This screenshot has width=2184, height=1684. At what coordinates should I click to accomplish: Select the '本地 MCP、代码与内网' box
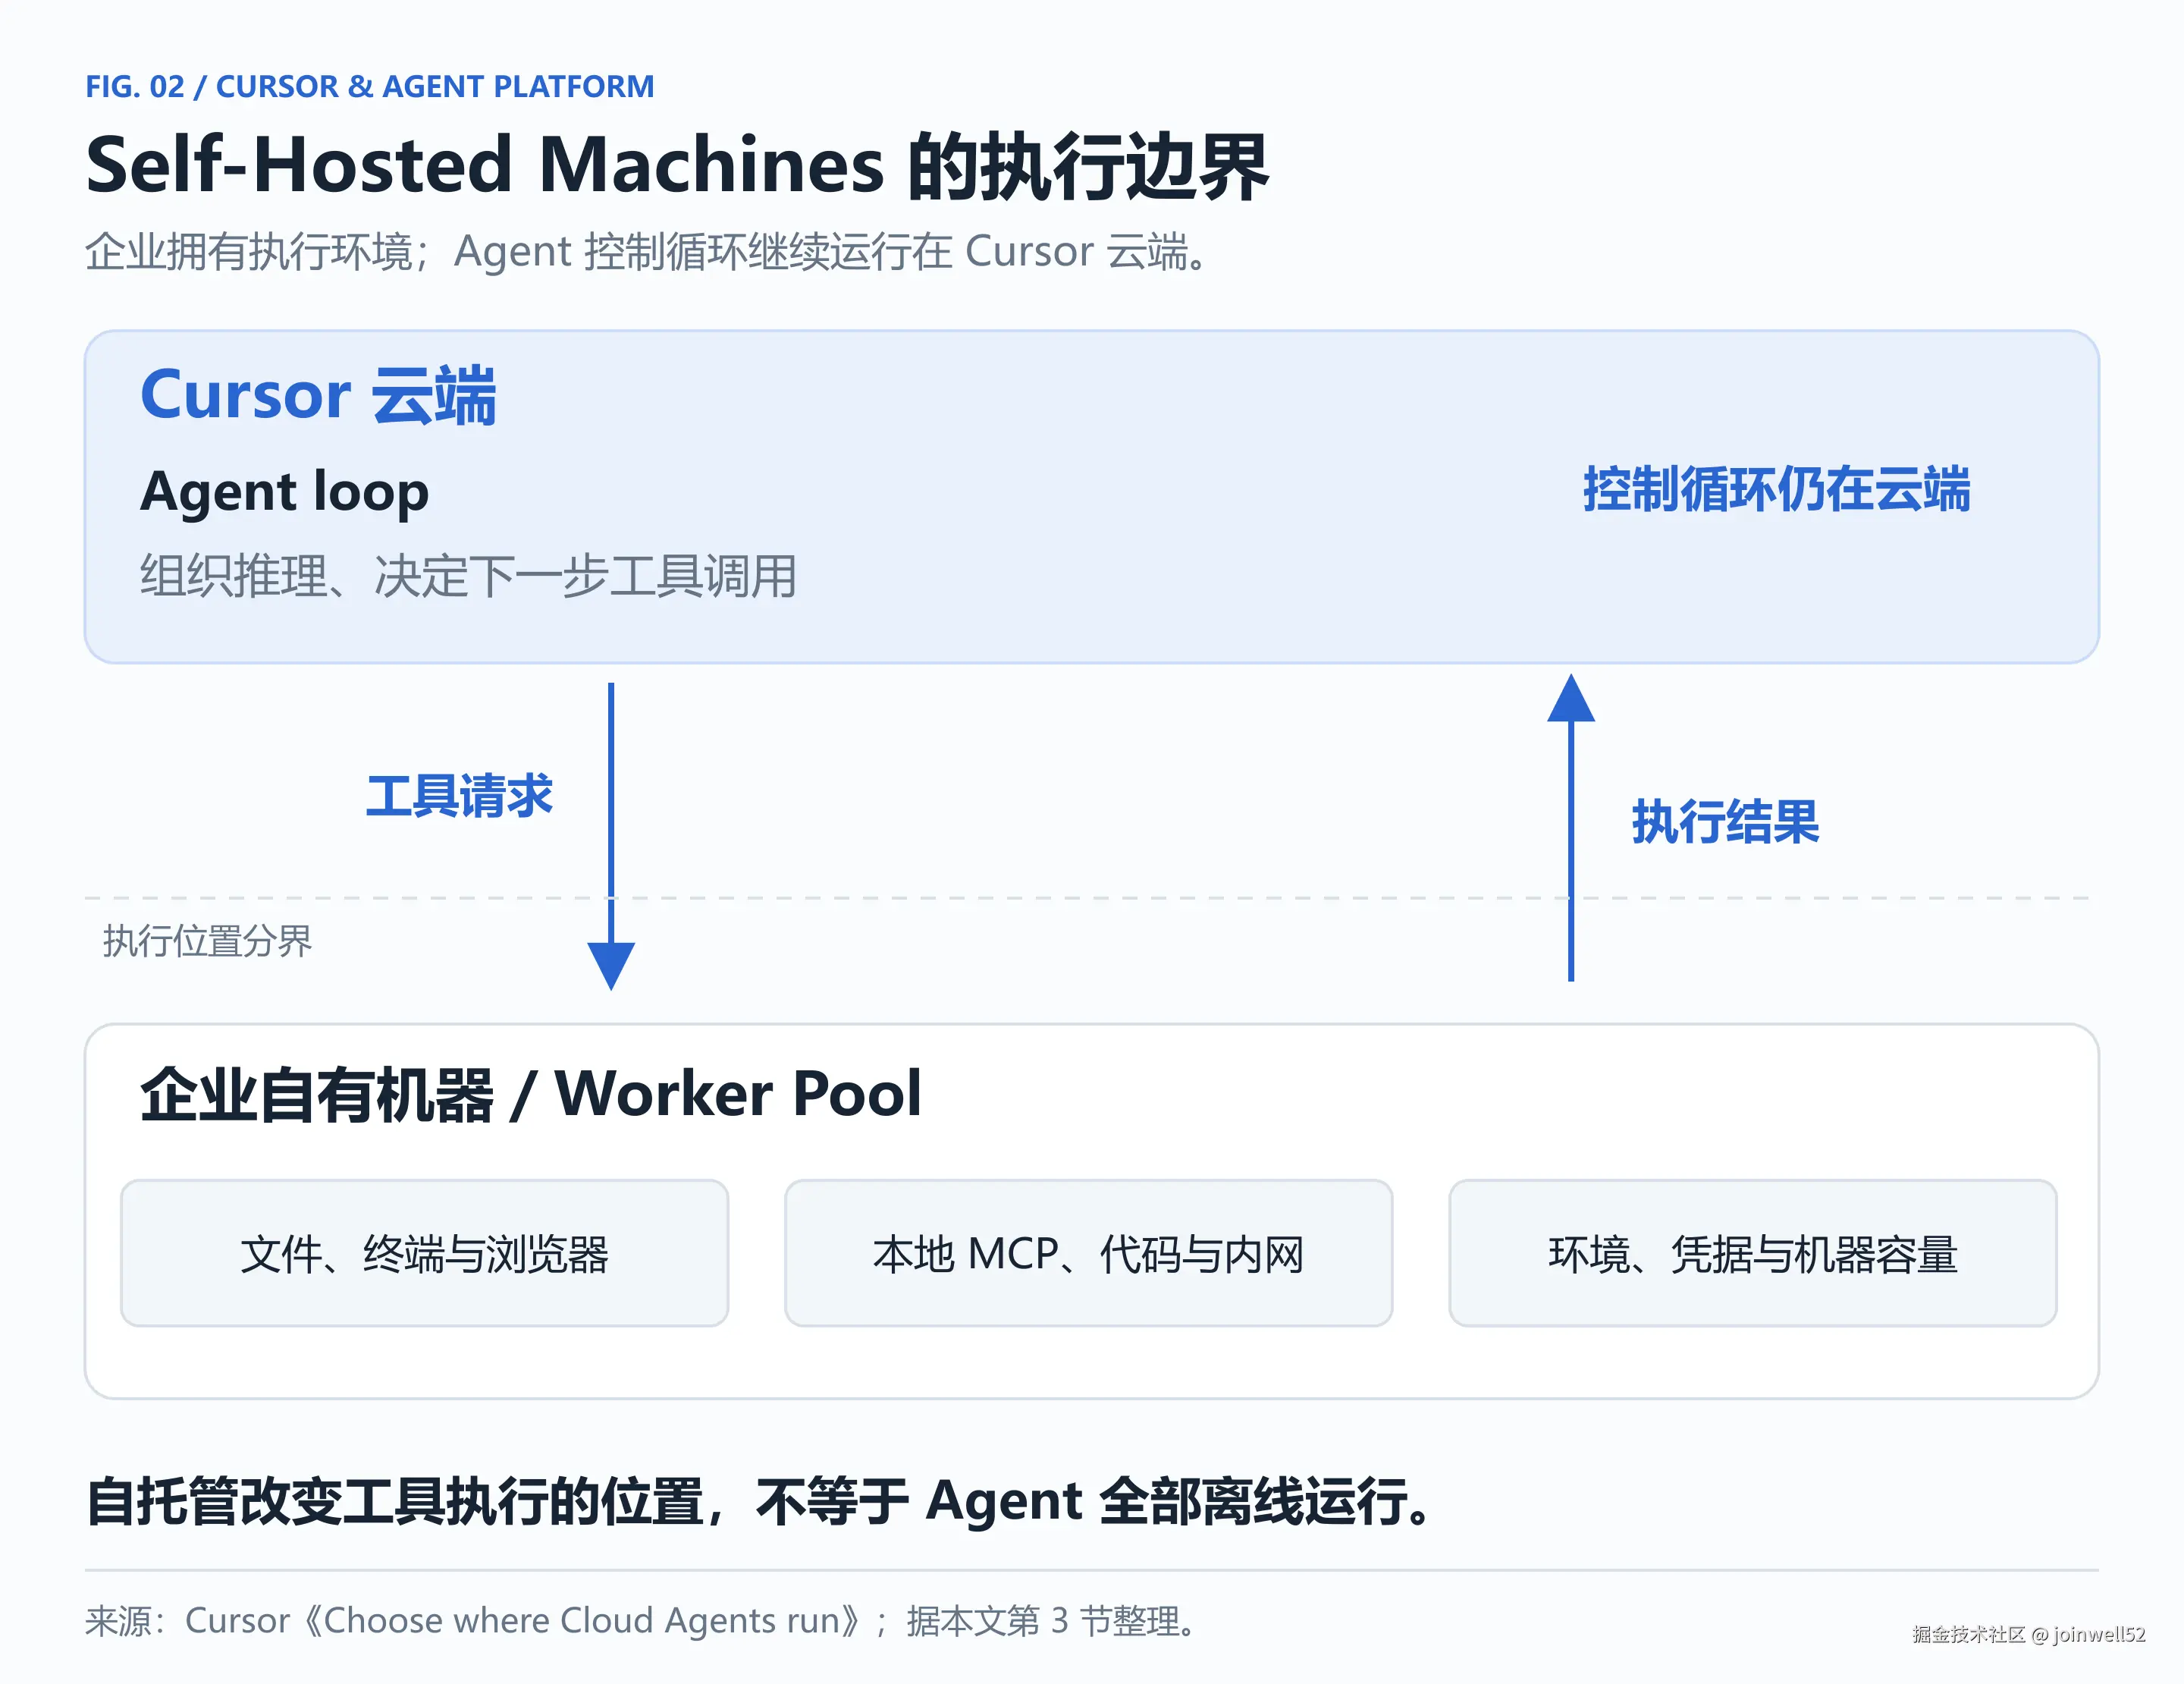point(1089,1253)
